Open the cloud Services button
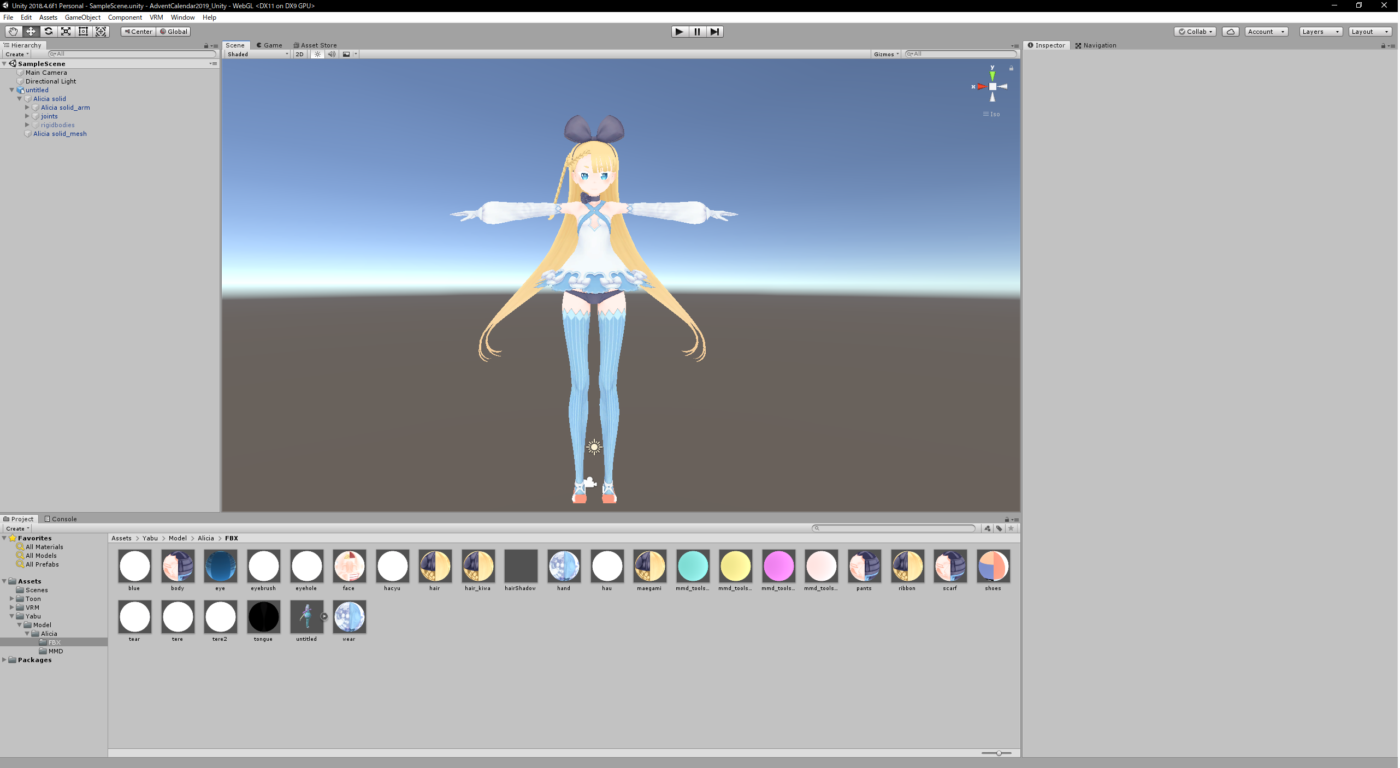 click(x=1231, y=32)
